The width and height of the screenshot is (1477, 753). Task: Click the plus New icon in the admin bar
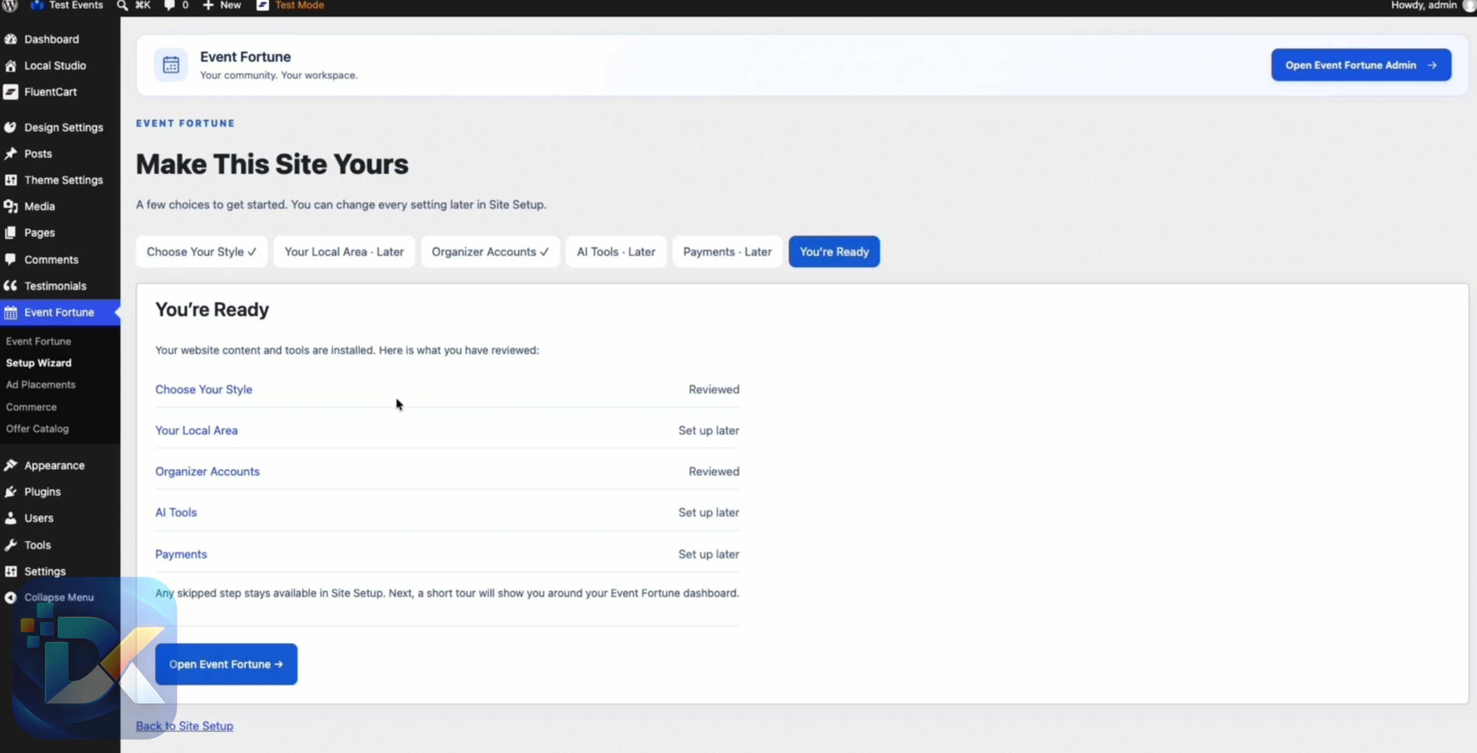click(208, 5)
